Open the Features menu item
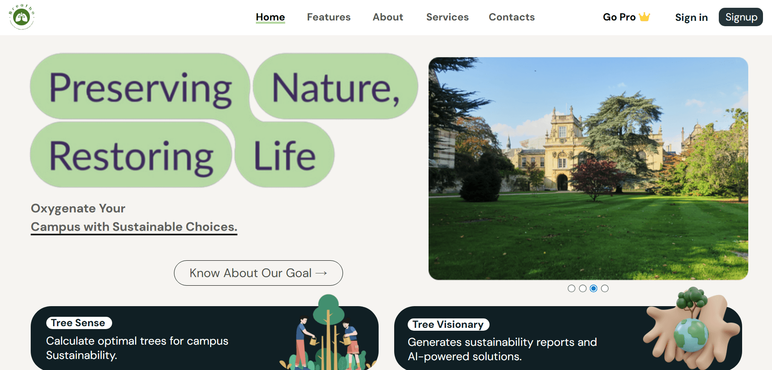The height and width of the screenshot is (370, 772). click(x=329, y=17)
